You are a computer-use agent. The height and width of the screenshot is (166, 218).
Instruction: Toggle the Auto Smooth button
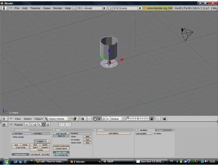[61, 133]
